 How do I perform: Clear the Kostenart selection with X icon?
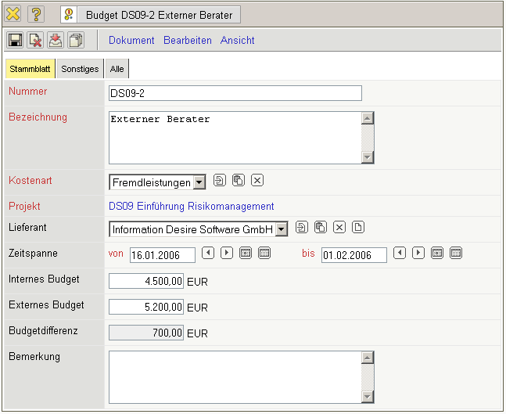point(257,180)
